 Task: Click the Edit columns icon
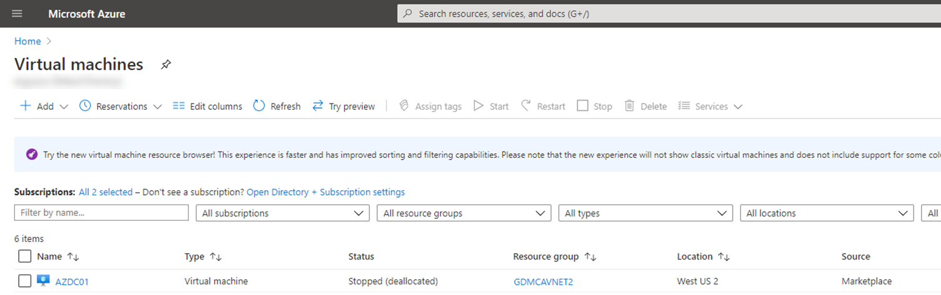[x=179, y=106]
